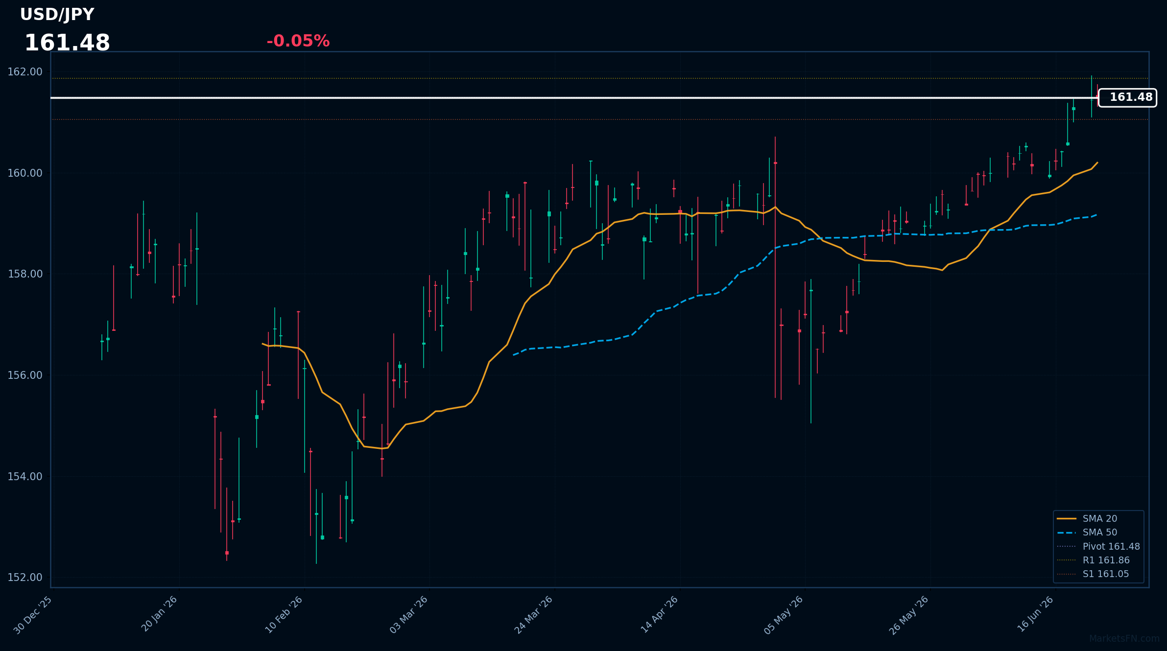Click the 154.00 y-axis label

(x=25, y=477)
